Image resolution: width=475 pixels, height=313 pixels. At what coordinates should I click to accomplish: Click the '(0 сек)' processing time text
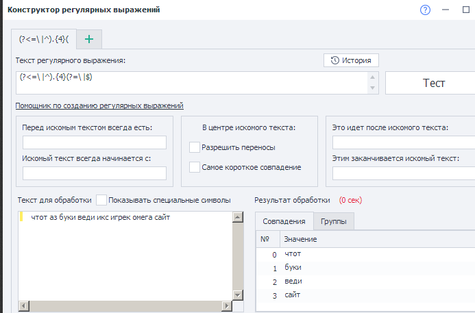350,200
